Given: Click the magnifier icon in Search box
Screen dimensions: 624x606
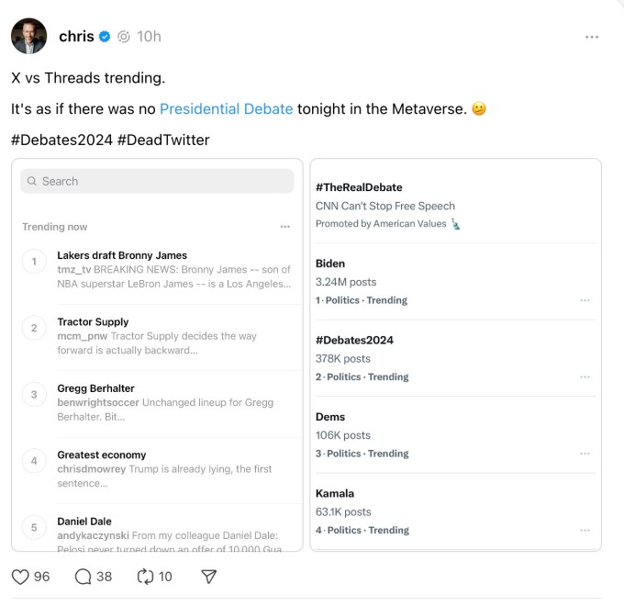Looking at the screenshot, I should point(32,182).
